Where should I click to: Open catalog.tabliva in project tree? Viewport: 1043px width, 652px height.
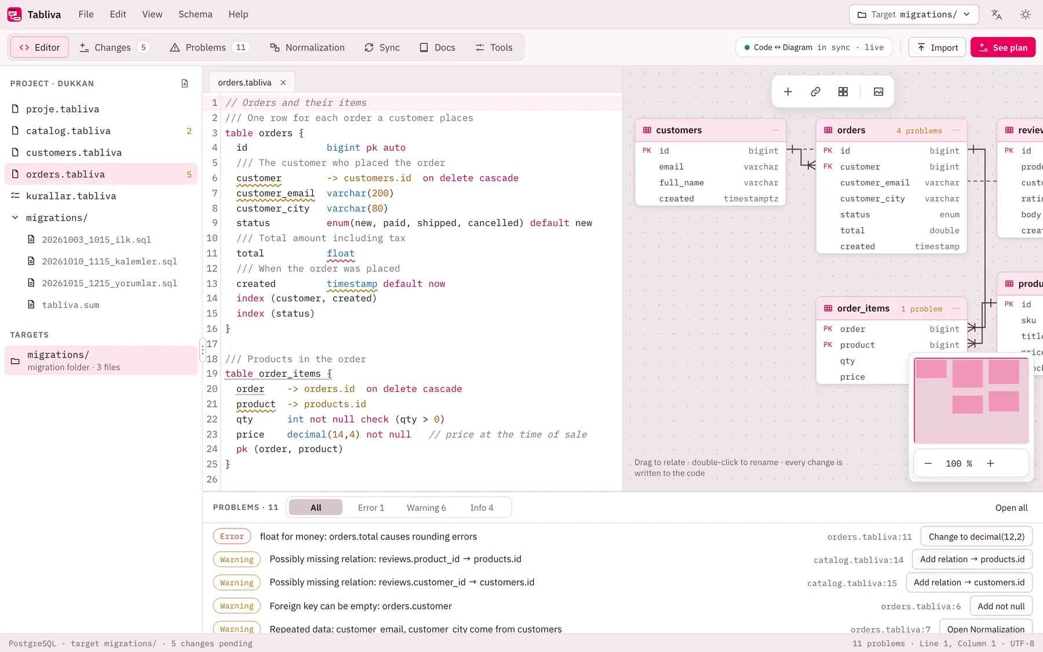click(101, 131)
